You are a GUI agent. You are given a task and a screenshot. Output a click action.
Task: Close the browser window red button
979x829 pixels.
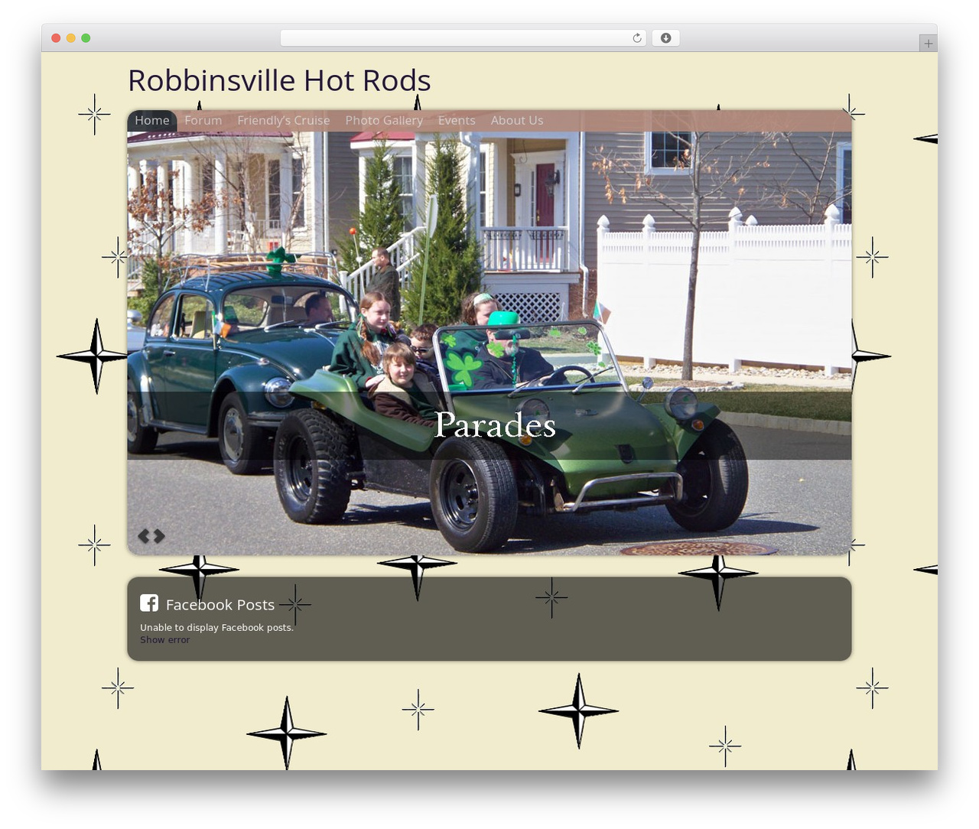(x=56, y=38)
